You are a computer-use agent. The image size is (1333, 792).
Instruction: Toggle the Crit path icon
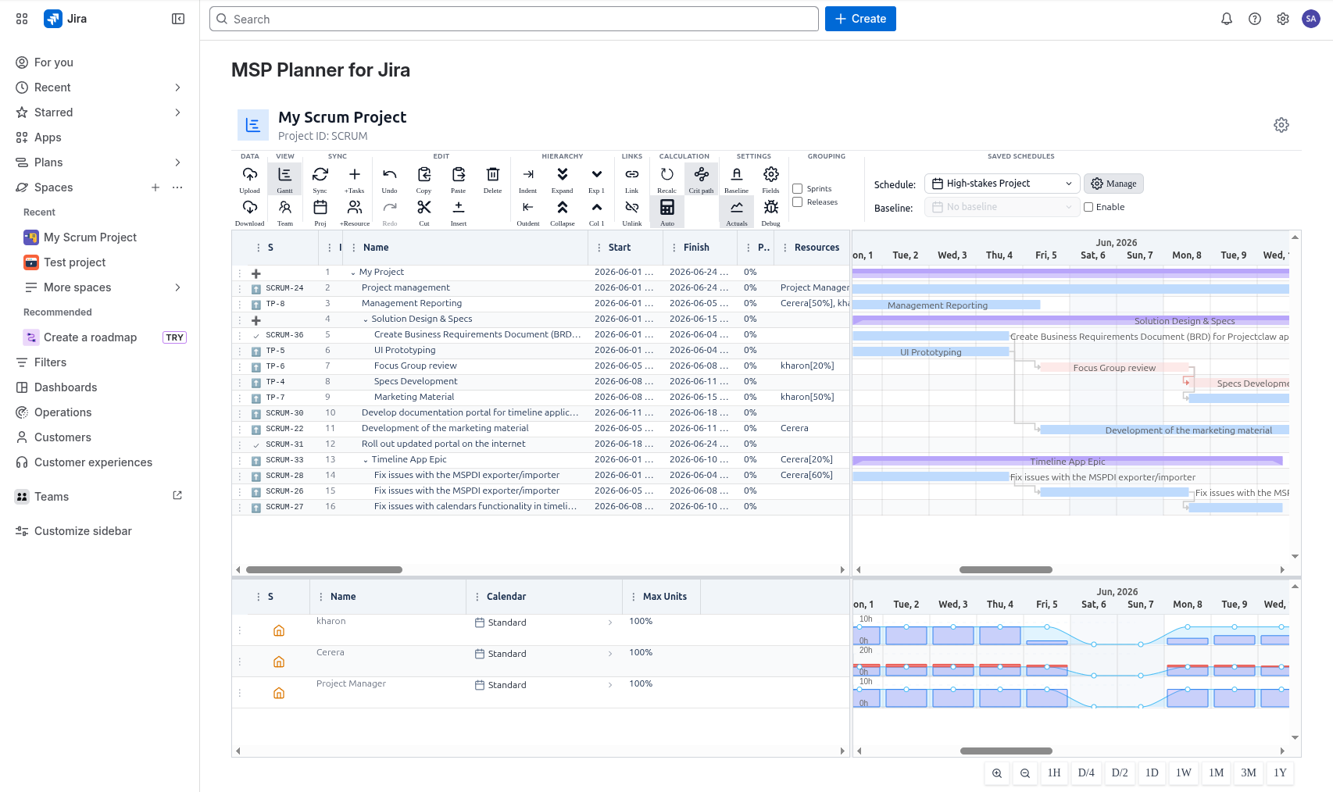[702, 179]
